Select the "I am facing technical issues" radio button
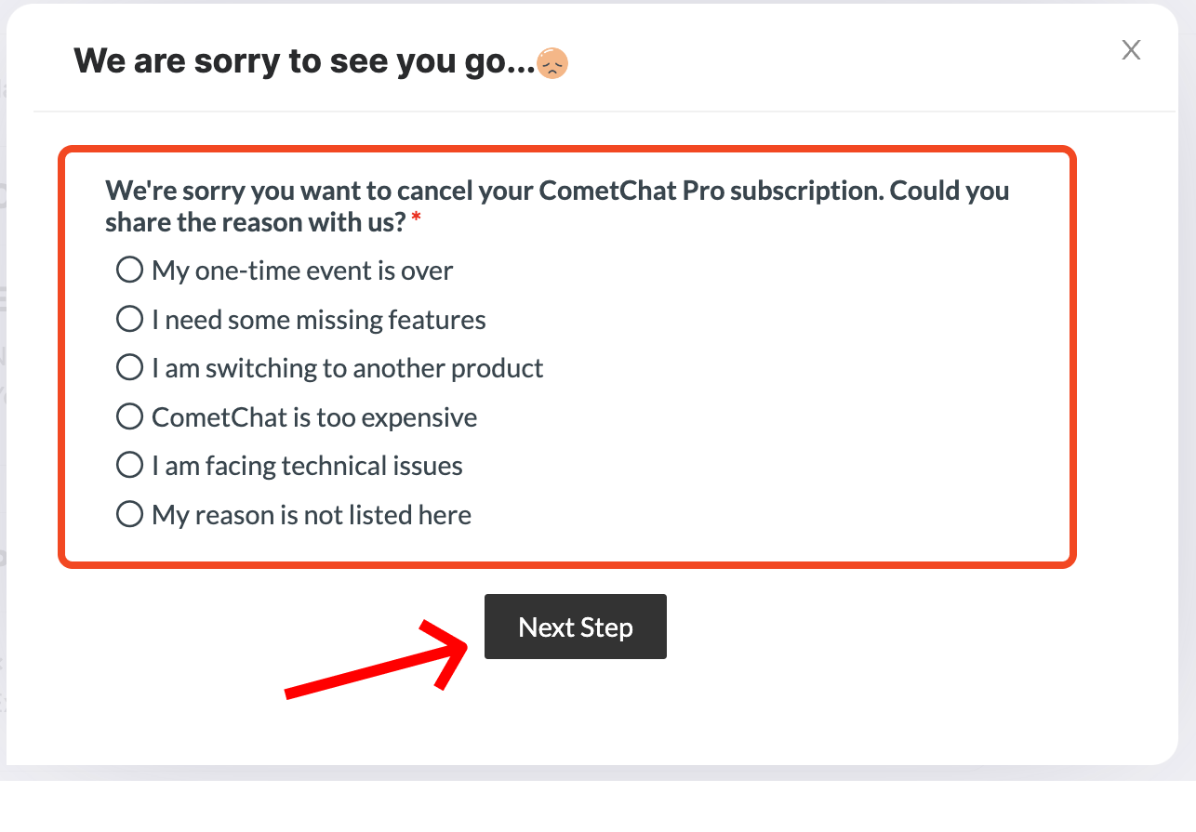The width and height of the screenshot is (1196, 832). pyautogui.click(x=129, y=466)
